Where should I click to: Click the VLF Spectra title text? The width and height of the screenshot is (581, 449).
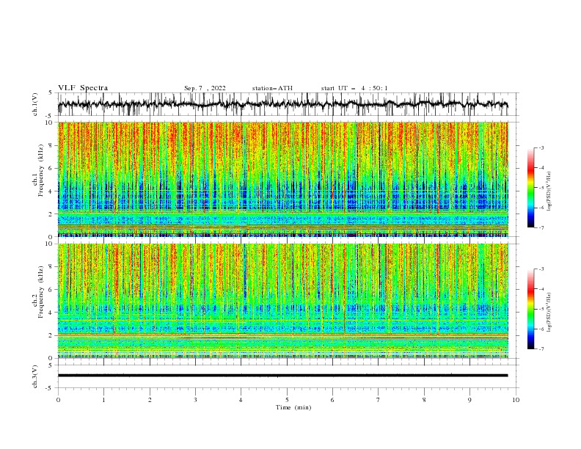[x=83, y=88]
